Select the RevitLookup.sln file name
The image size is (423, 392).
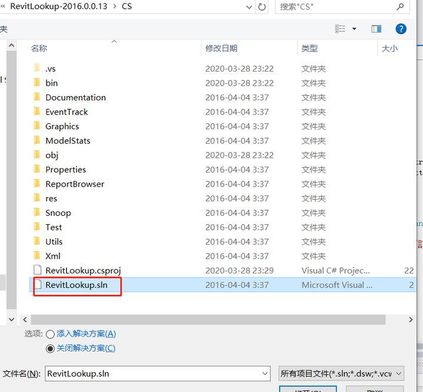[x=76, y=285]
